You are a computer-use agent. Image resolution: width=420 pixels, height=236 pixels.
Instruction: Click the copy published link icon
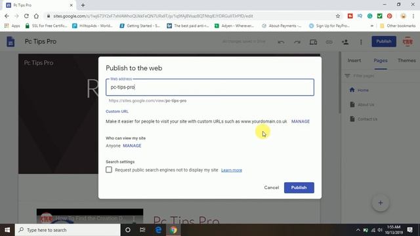(x=329, y=42)
